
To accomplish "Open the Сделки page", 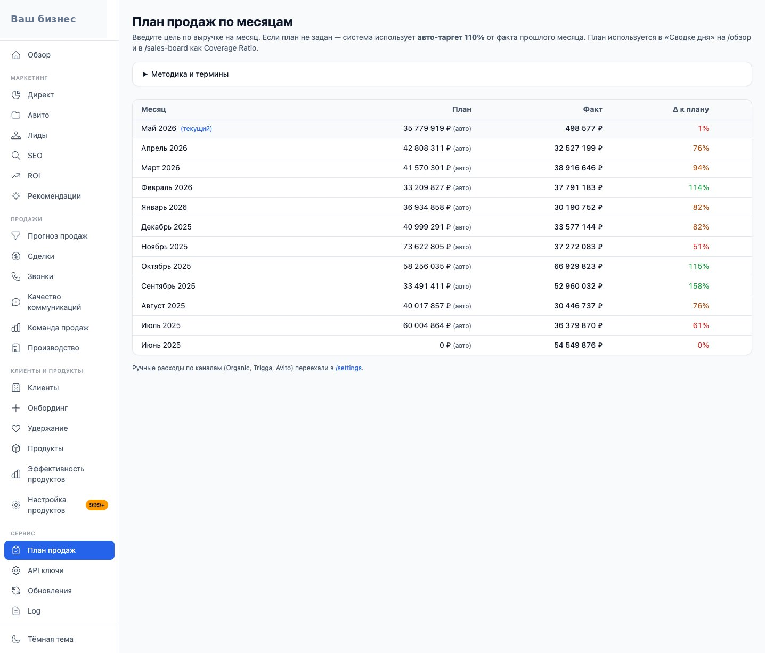I will [x=59, y=256].
